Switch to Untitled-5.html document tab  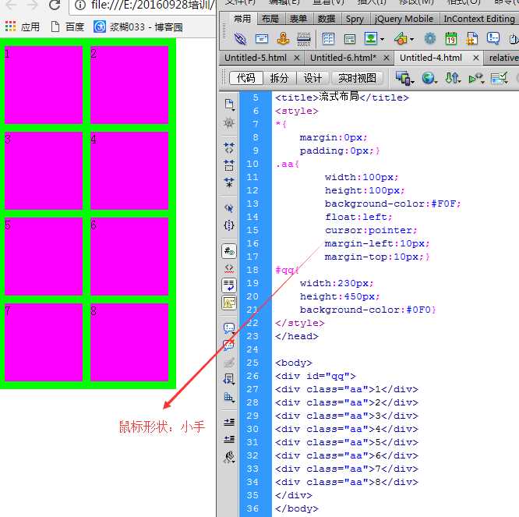[x=256, y=58]
